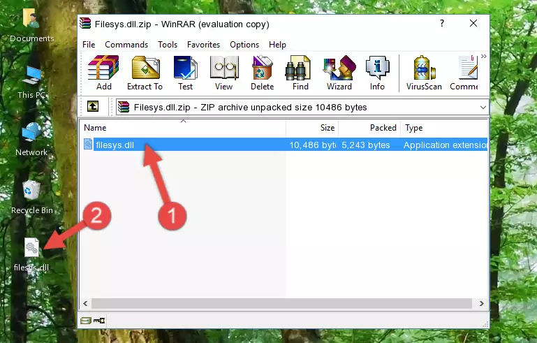Sort by the Type column header
This screenshot has height=343, width=537.
click(444, 127)
